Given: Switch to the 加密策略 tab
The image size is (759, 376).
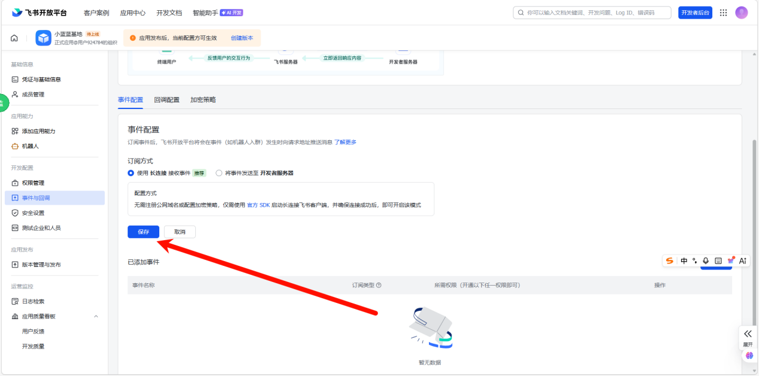Looking at the screenshot, I should (203, 100).
